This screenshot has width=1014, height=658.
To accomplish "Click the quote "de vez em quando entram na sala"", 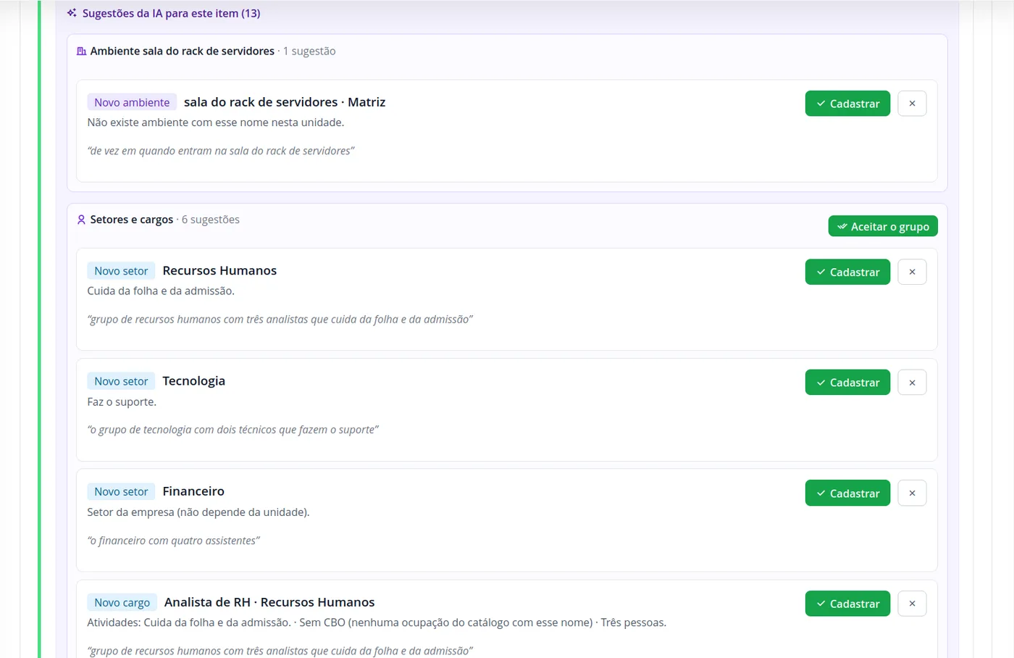I will (x=221, y=151).
